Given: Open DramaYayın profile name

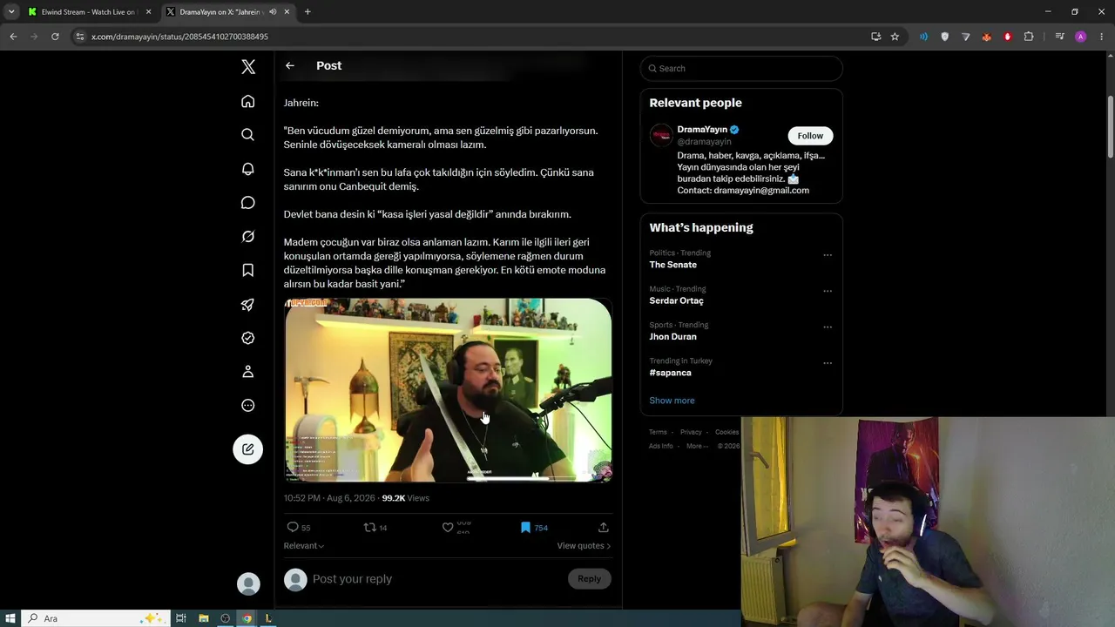Looking at the screenshot, I should click(702, 130).
